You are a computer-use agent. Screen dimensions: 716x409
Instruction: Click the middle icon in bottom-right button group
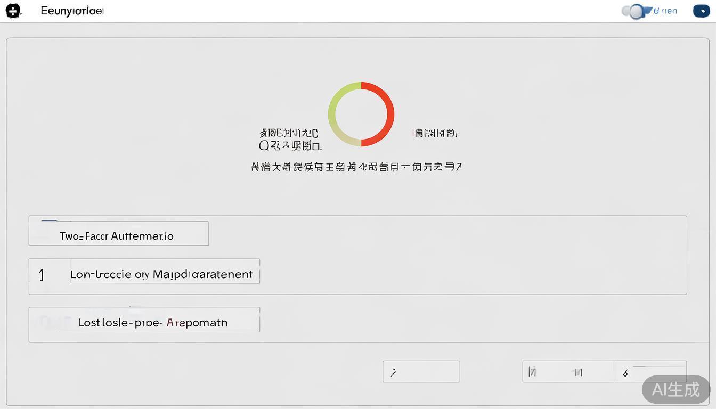pyautogui.click(x=576, y=372)
